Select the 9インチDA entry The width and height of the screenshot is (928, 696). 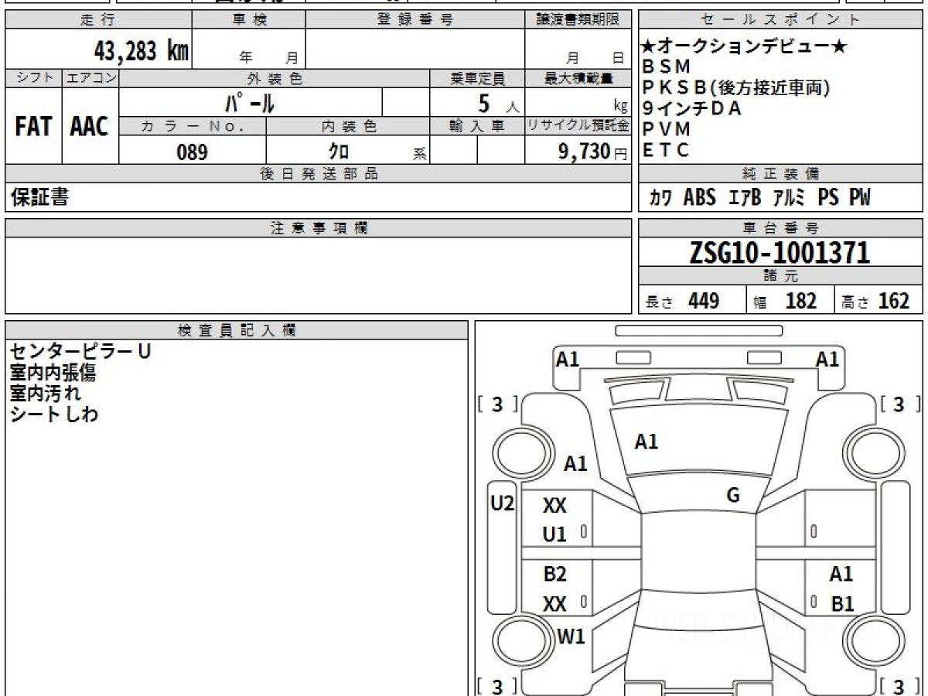point(691,109)
